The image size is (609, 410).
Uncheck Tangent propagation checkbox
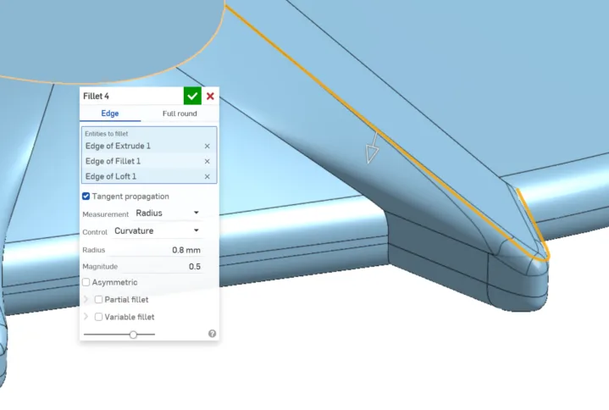tap(86, 197)
